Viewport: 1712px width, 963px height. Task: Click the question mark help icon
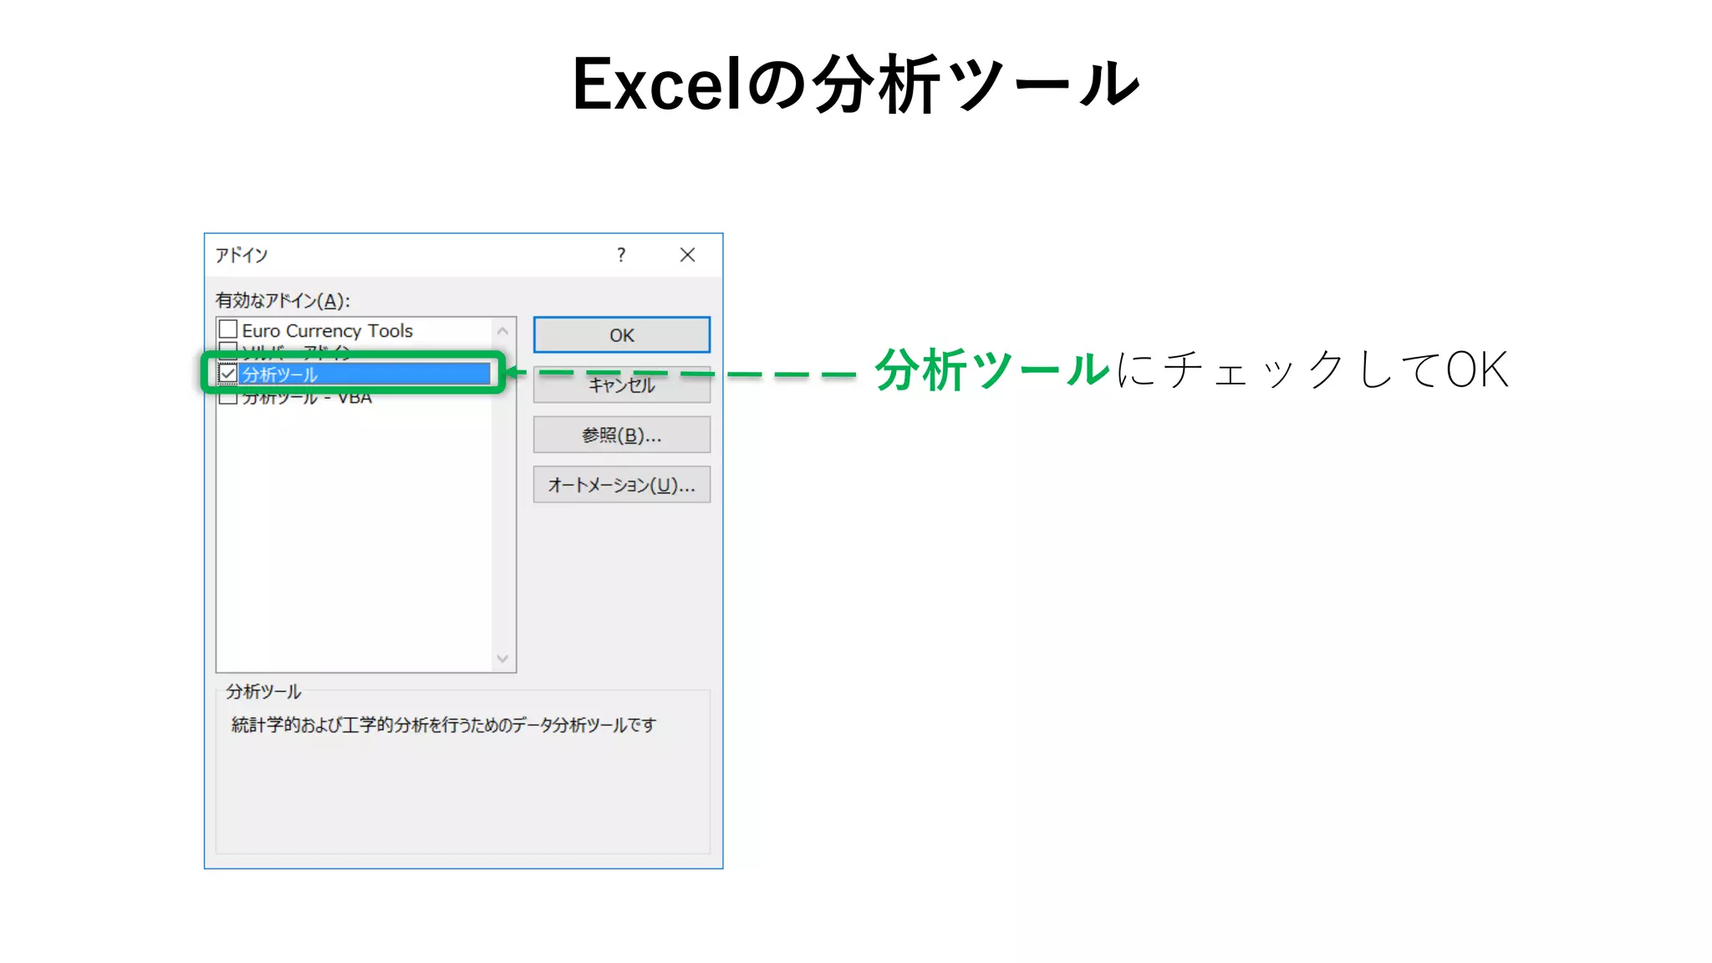(x=621, y=255)
